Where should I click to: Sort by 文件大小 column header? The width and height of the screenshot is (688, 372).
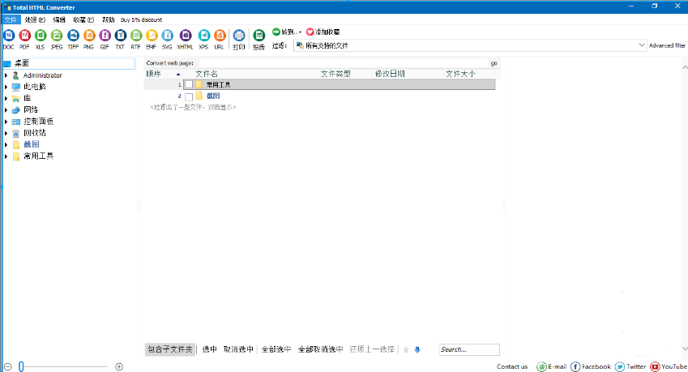click(460, 74)
